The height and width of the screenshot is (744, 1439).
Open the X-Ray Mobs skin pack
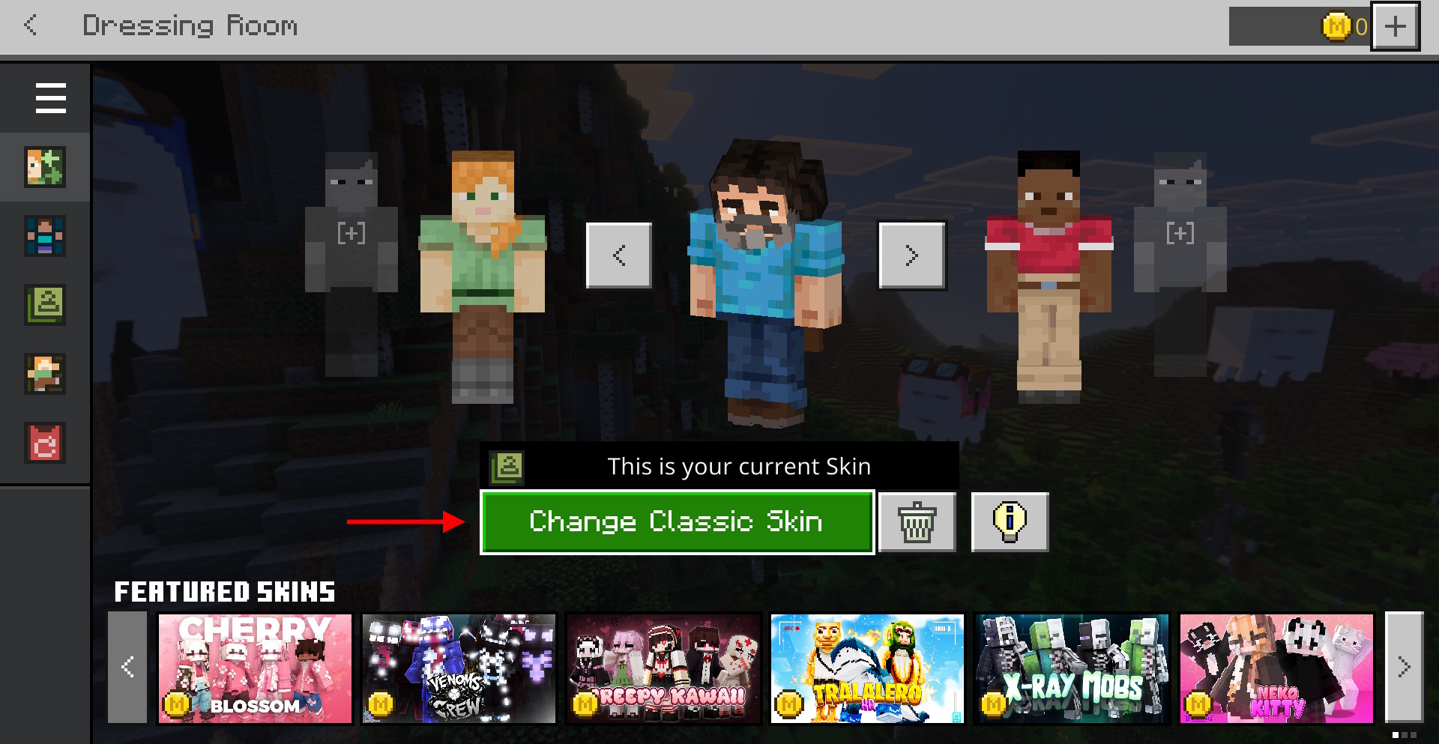point(1072,669)
